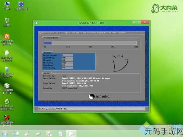Click the "Restoring... remaining NTFS MFT files" status
Screen dimensions: 183x137
[x=53, y=109]
